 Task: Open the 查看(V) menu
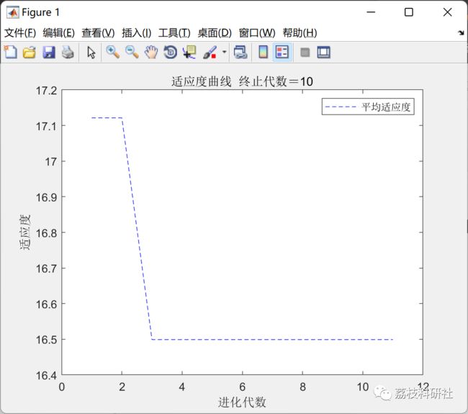98,33
